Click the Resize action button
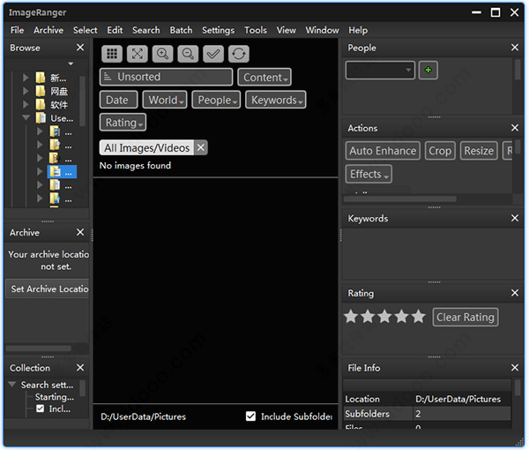Screen dimensions: 529x450 point(479,151)
